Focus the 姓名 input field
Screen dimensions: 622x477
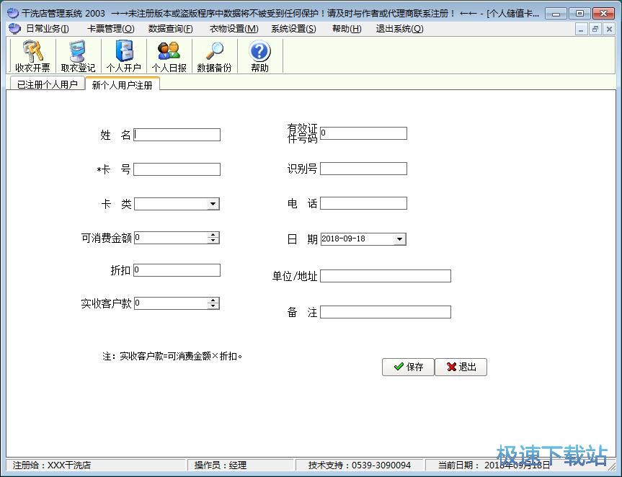tap(177, 135)
